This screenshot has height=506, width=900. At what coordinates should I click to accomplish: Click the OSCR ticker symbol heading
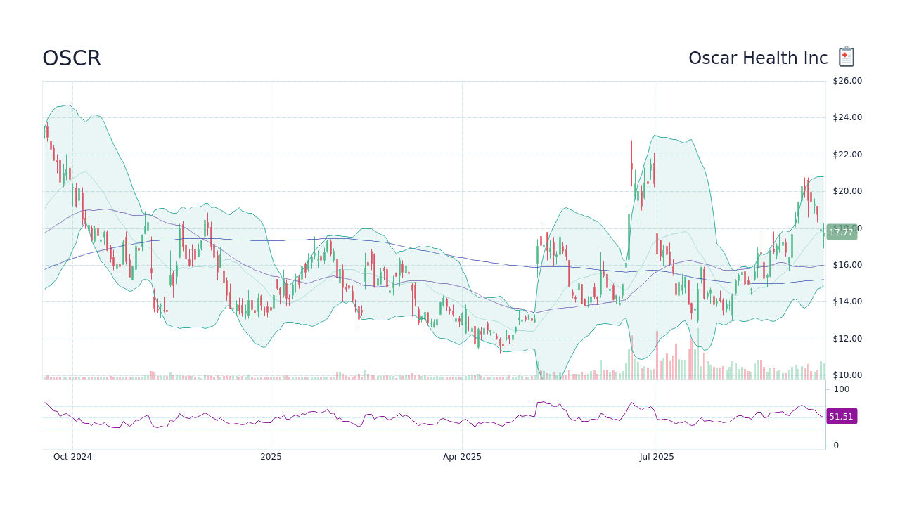[x=71, y=59]
